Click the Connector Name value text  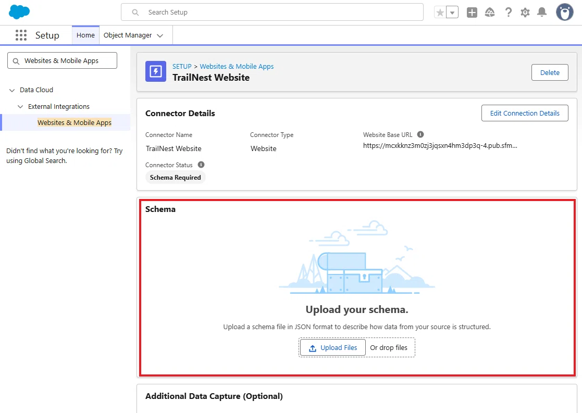(x=174, y=148)
